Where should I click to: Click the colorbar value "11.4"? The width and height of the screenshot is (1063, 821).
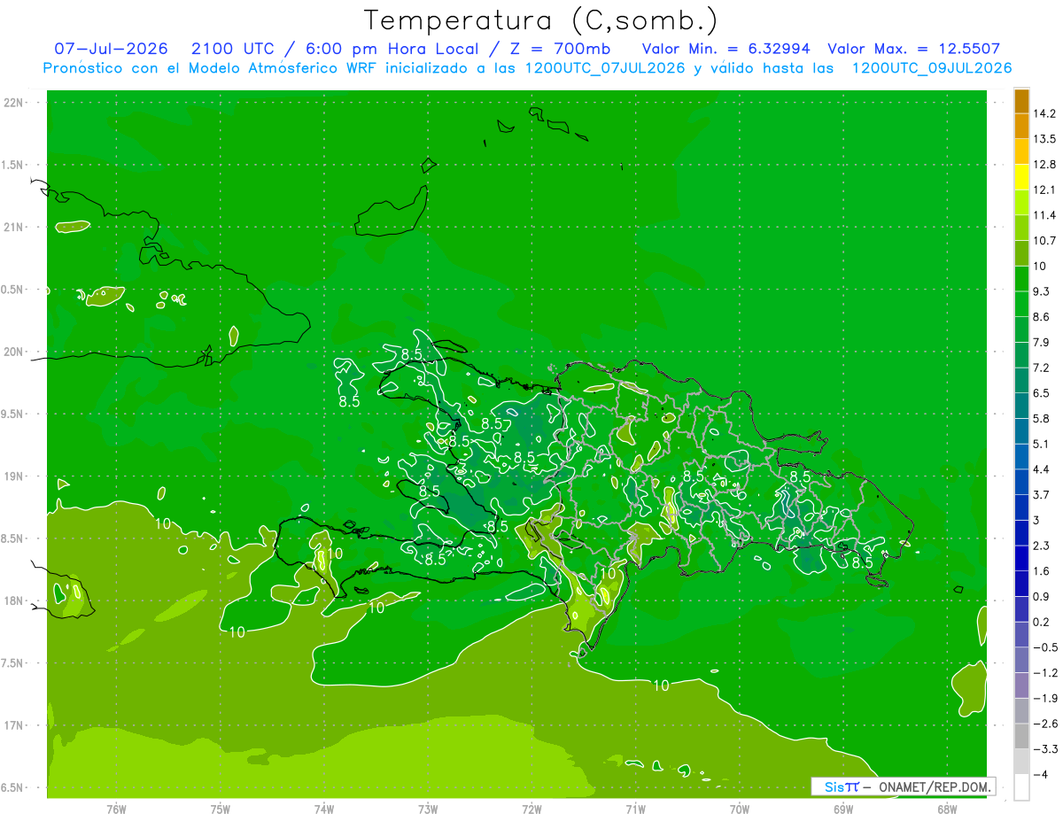coord(1045,215)
